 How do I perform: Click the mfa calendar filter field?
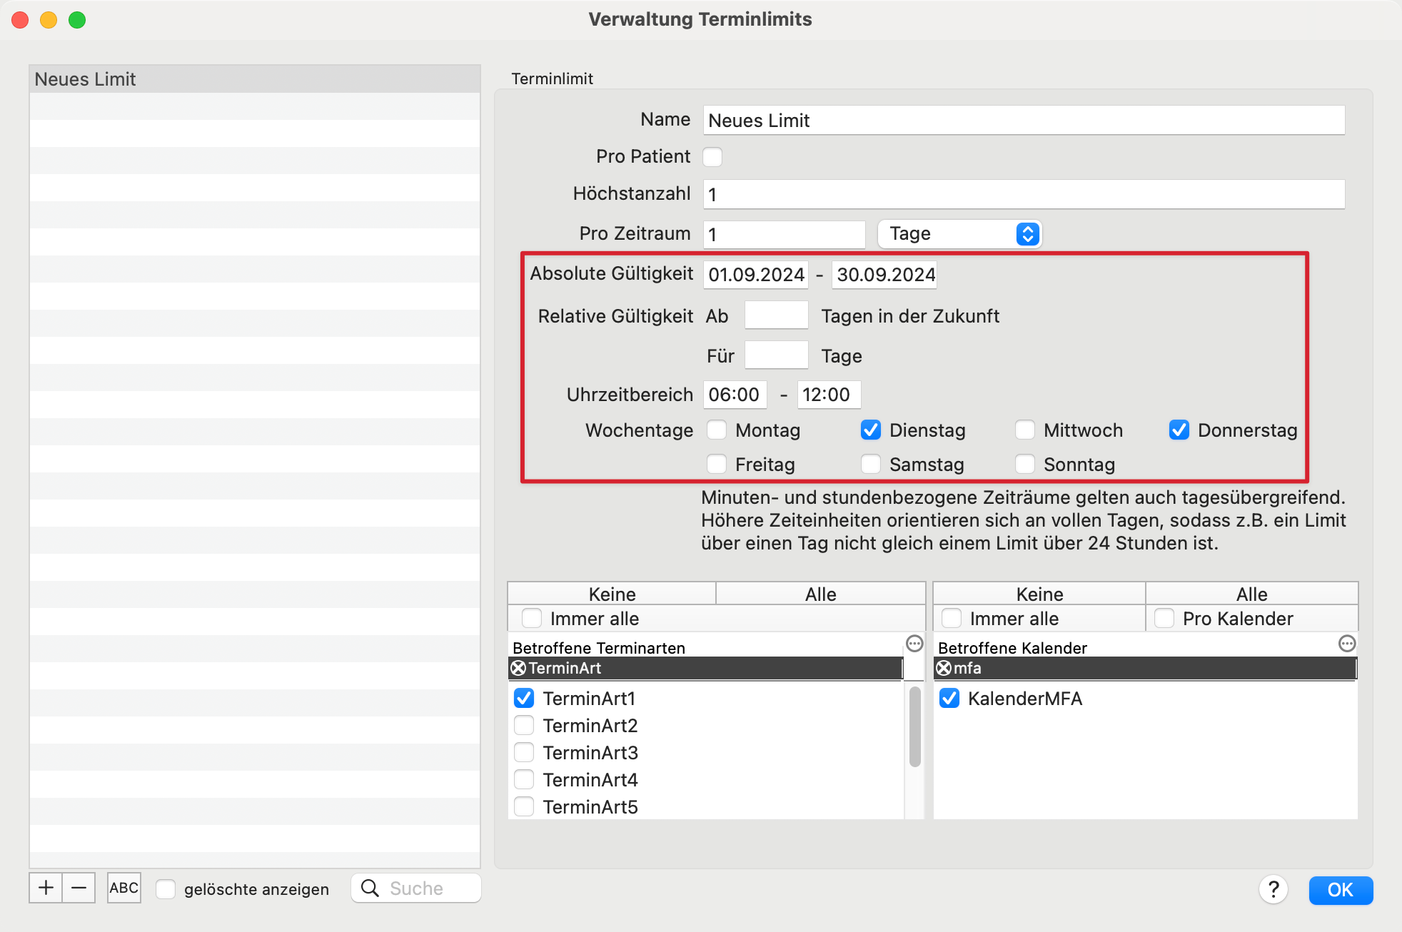point(1145,668)
